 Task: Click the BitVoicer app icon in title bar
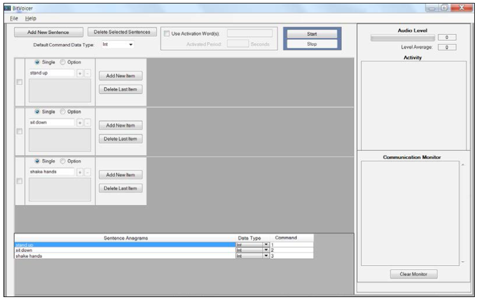[8, 8]
